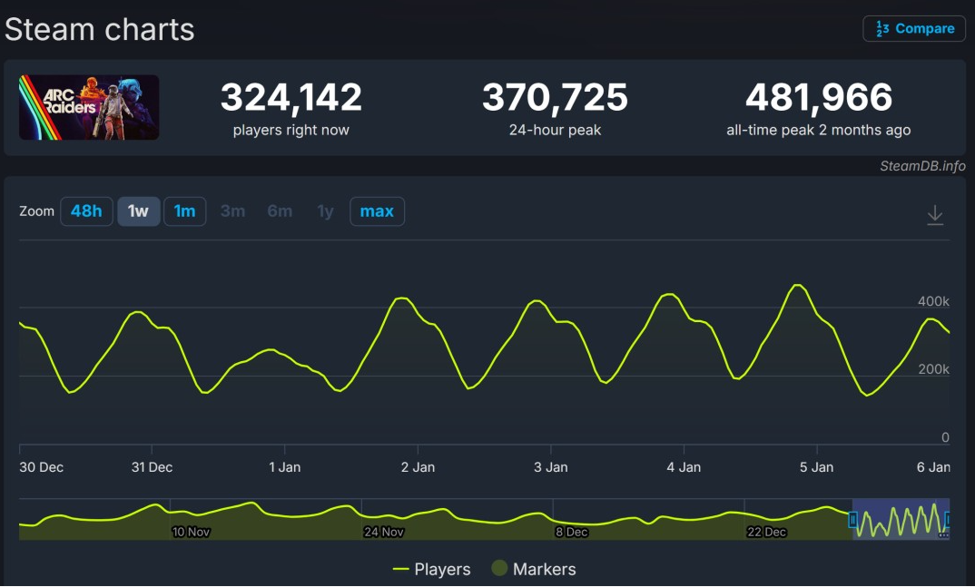Click the SteamDB.info credit link

pos(922,166)
